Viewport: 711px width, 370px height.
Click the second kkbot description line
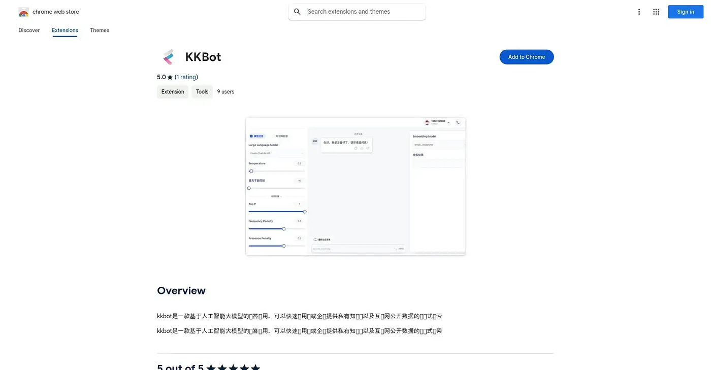[300, 331]
